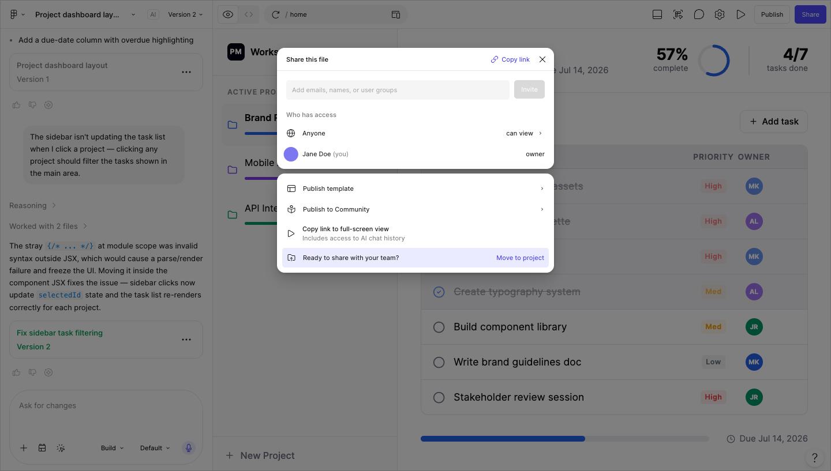Viewport: 831px width, 471px height.
Task: Switch to code view mode
Action: (249, 14)
